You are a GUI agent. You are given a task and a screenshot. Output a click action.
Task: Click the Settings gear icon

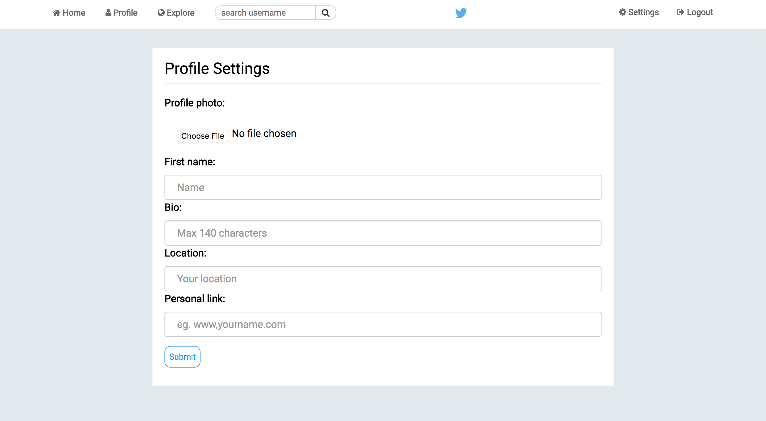pyautogui.click(x=623, y=12)
